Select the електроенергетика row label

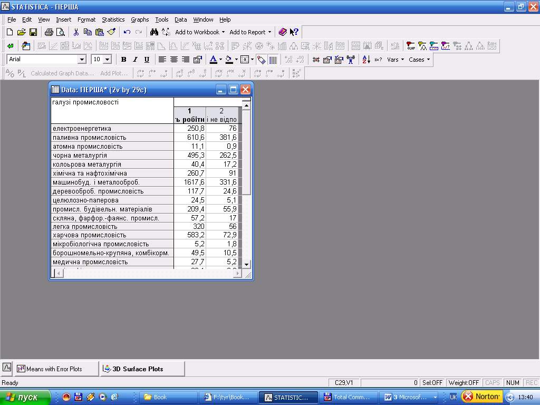pyautogui.click(x=112, y=129)
